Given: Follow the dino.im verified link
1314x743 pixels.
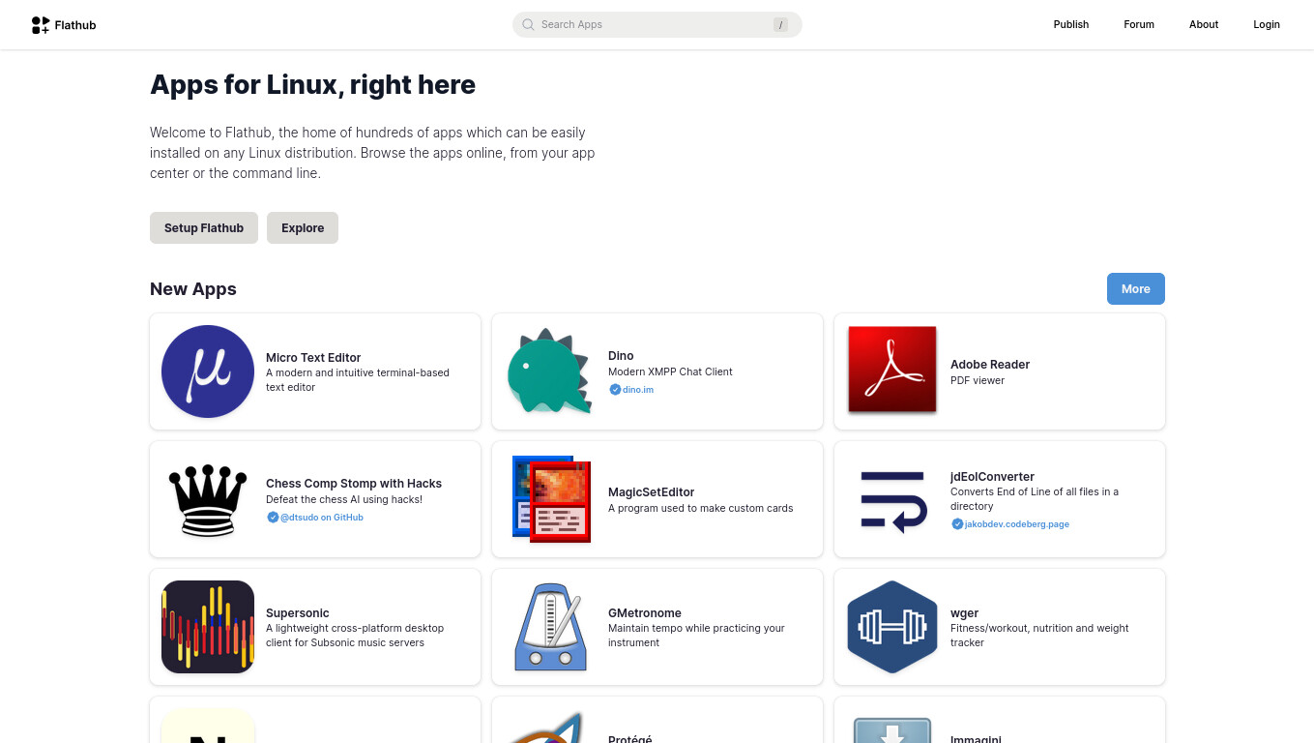Looking at the screenshot, I should tap(637, 390).
